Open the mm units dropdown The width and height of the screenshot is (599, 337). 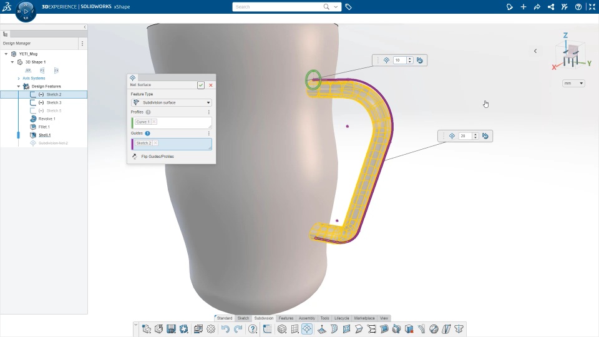(573, 83)
